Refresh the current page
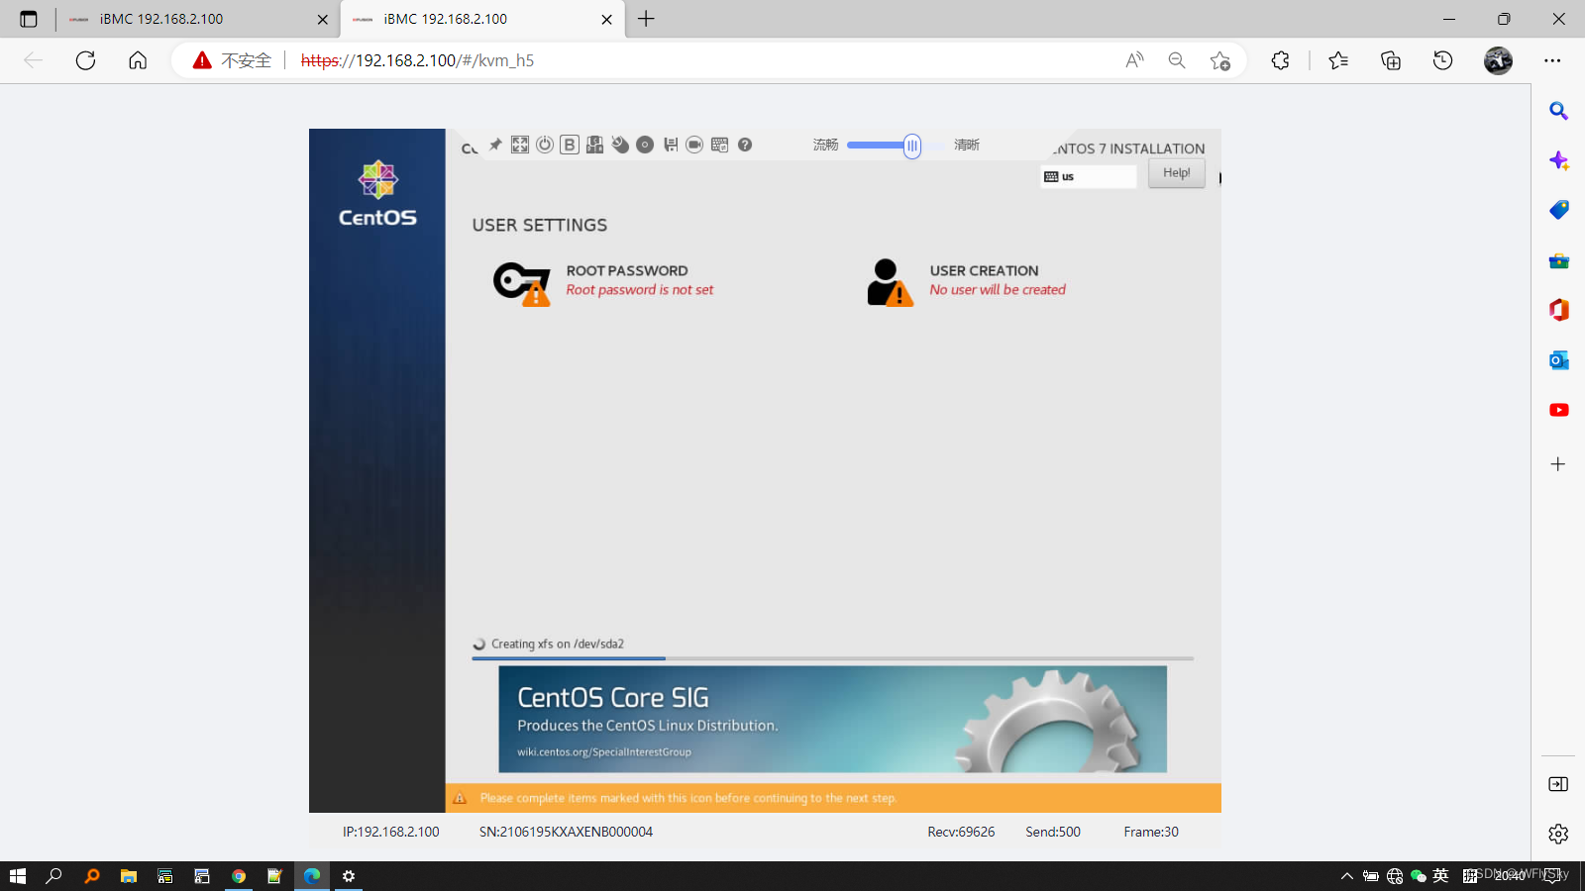 coord(86,60)
